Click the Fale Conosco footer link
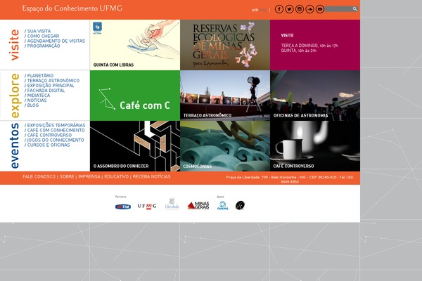Viewport: 422px width, 281px height. click(x=39, y=176)
